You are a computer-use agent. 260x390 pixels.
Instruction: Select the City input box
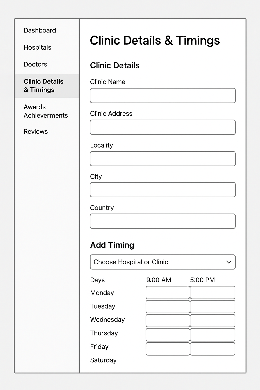[162, 190]
